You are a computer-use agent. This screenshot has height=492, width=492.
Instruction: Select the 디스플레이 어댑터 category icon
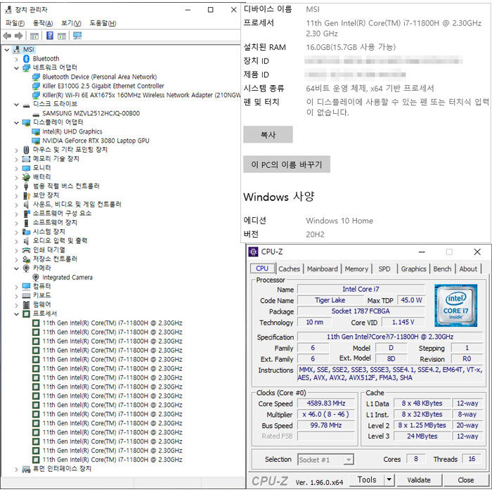point(27,122)
